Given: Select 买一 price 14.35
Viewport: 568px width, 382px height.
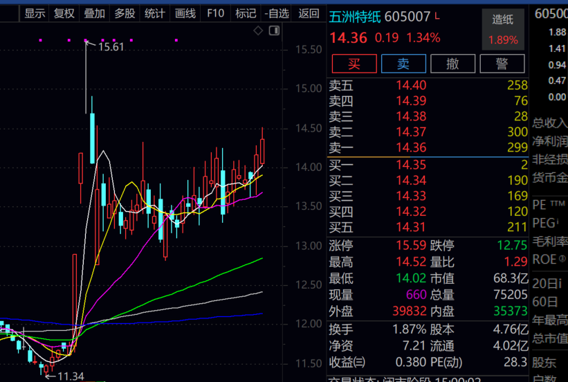Looking at the screenshot, I should coord(411,165).
